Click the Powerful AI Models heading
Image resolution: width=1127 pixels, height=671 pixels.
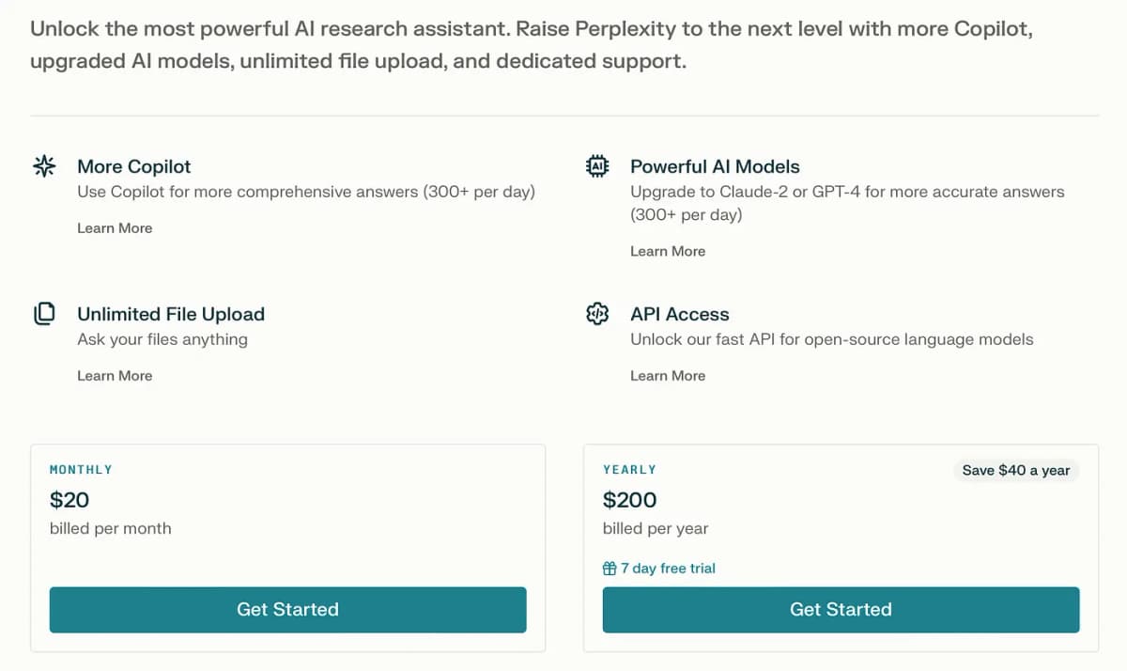click(715, 167)
